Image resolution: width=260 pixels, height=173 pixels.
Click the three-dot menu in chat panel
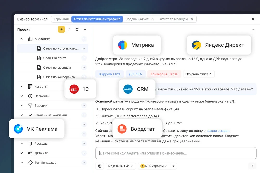(x=253, y=29)
